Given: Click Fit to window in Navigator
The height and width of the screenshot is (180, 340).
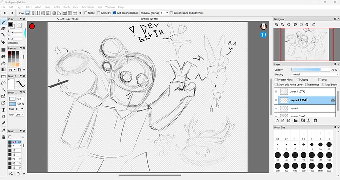Looking at the screenshot, I should [x=288, y=25].
